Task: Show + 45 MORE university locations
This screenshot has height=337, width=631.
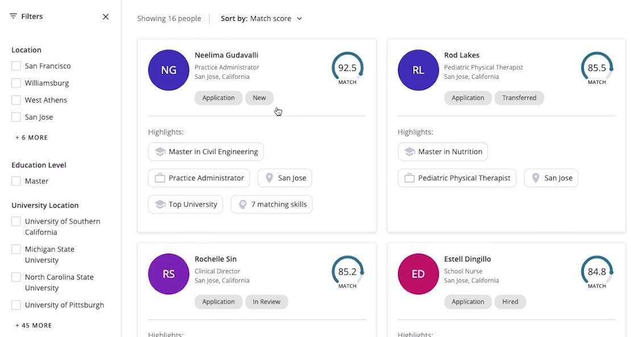Action: 34,326
